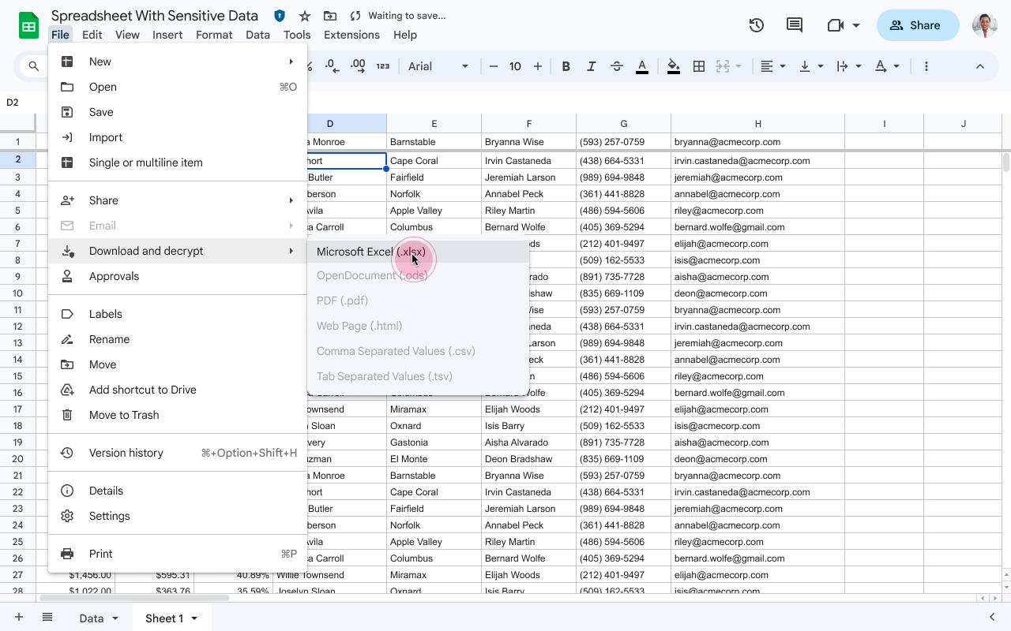Screen dimensions: 1011x631
Task: Open the account avatar
Action: [984, 25]
